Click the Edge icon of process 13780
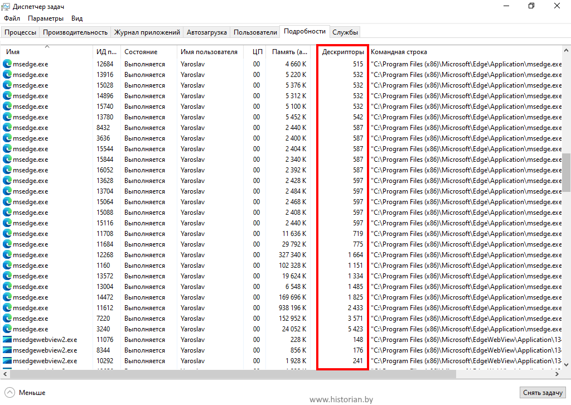571x405 pixels. coord(7,117)
